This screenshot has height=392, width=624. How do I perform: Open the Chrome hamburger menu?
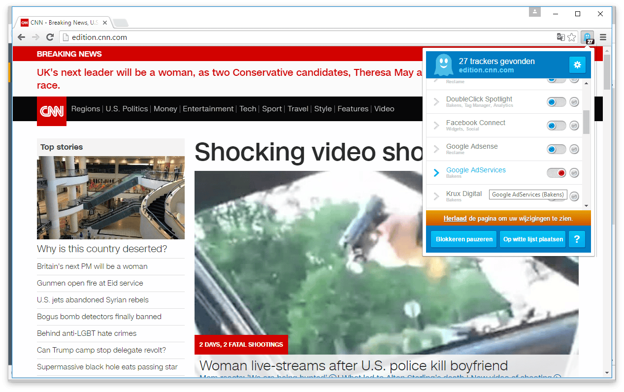(x=603, y=37)
